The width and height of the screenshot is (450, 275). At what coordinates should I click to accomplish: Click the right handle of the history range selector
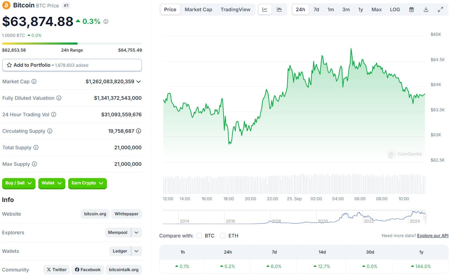(425, 217)
